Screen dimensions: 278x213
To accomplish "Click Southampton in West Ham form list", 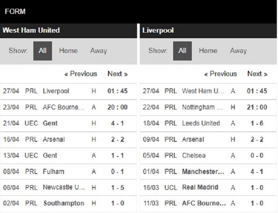I will (x=64, y=203).
